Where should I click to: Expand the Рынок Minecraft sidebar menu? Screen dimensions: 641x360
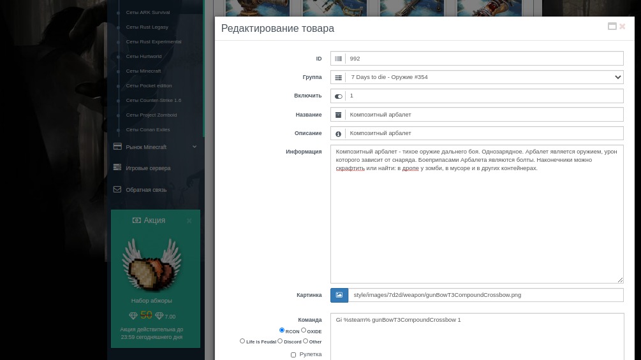194,147
